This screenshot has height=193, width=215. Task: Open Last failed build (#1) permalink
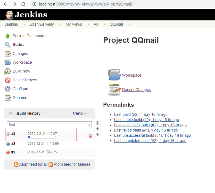tap(146, 130)
